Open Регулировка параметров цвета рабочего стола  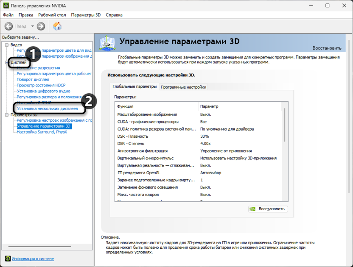coord(54,74)
